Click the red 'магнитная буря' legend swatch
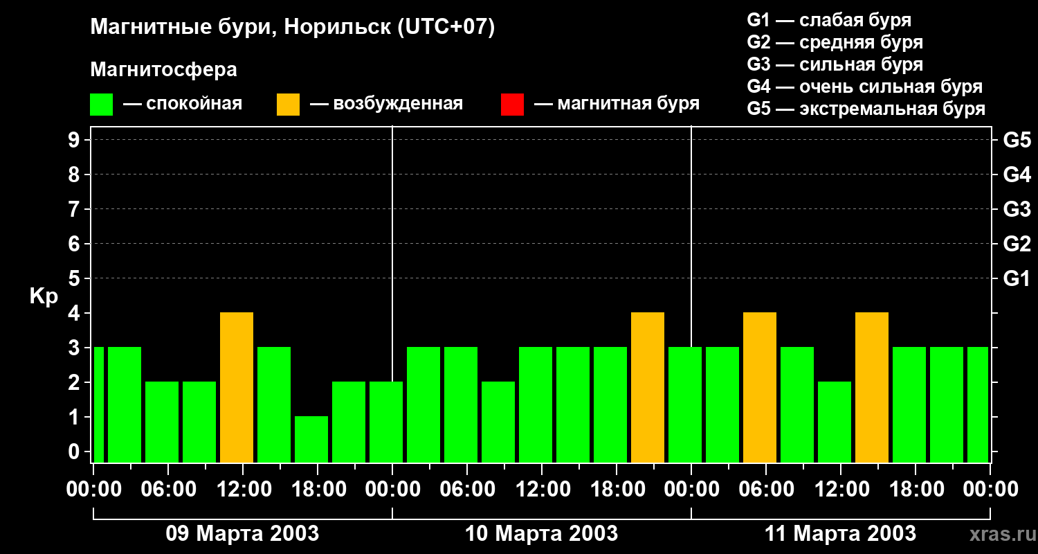The image size is (1038, 554). [x=512, y=104]
